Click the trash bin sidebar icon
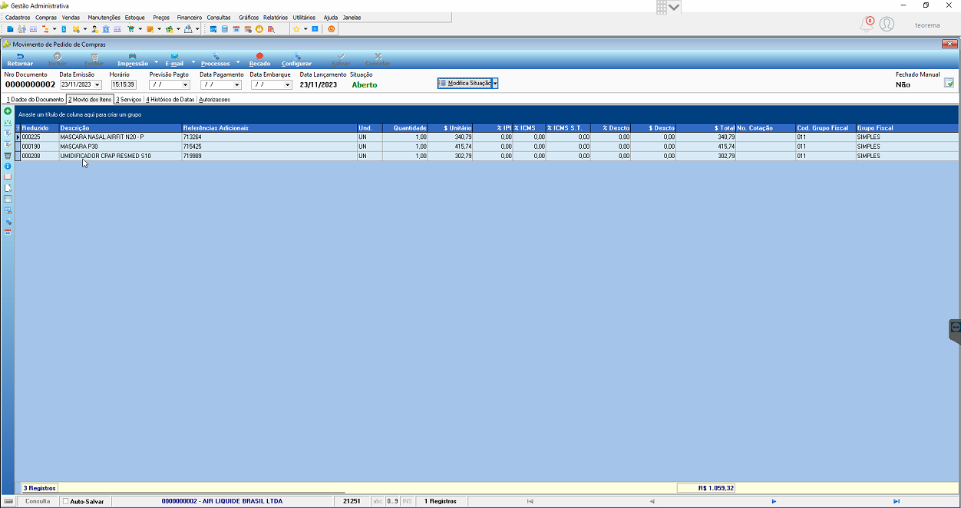 [x=8, y=155]
